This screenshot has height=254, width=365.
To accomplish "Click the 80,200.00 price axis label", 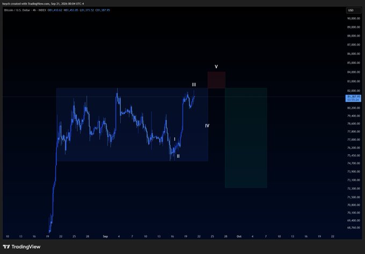I will pos(354,108).
